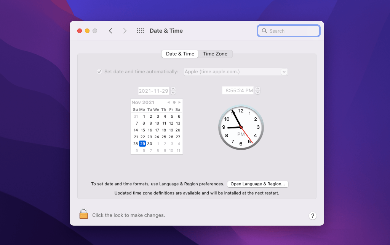Click the help question mark button

click(313, 215)
